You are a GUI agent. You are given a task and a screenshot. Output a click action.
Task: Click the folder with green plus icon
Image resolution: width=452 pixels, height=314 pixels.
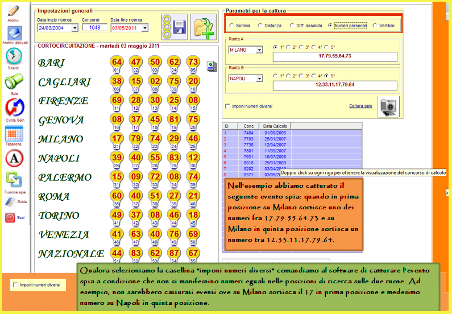[x=203, y=27]
